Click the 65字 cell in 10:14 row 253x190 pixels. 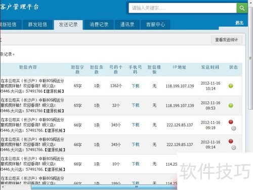pos(78,86)
